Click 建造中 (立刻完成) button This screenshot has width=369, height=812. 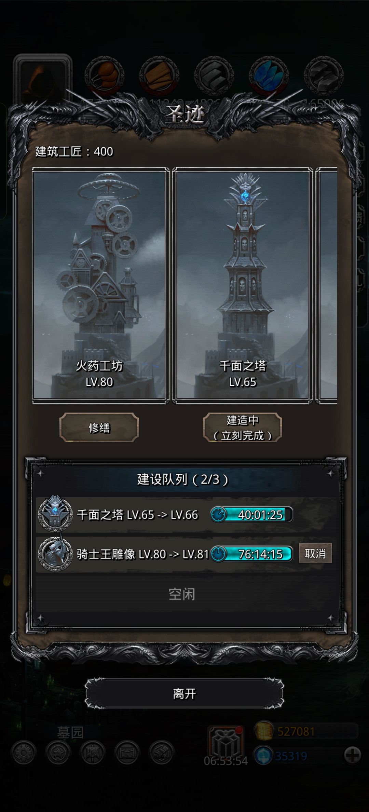tap(242, 427)
